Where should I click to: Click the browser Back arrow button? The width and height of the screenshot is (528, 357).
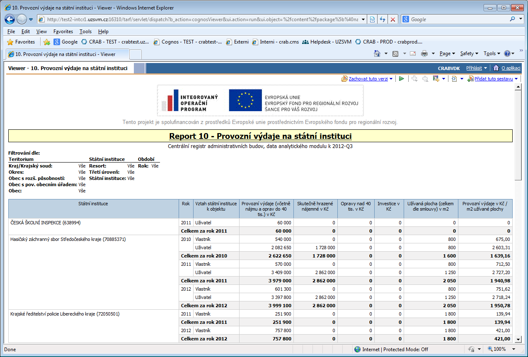(x=10, y=19)
